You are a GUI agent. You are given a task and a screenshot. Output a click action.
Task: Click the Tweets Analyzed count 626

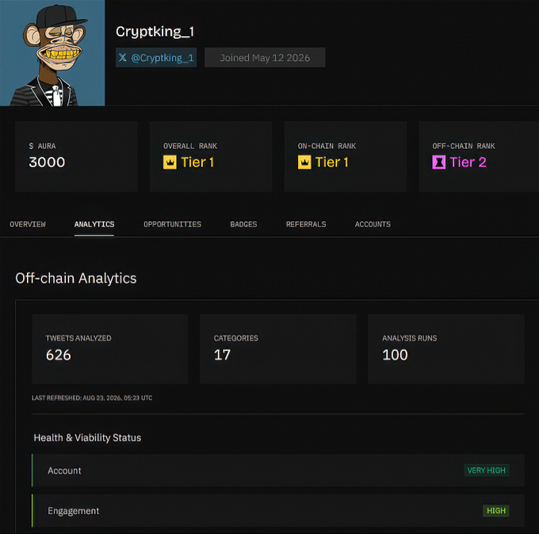(x=59, y=355)
